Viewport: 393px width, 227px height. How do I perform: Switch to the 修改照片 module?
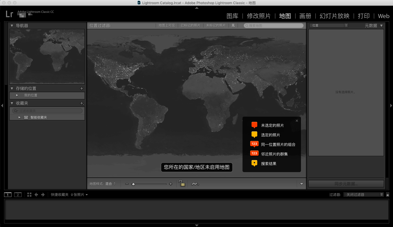(x=259, y=16)
